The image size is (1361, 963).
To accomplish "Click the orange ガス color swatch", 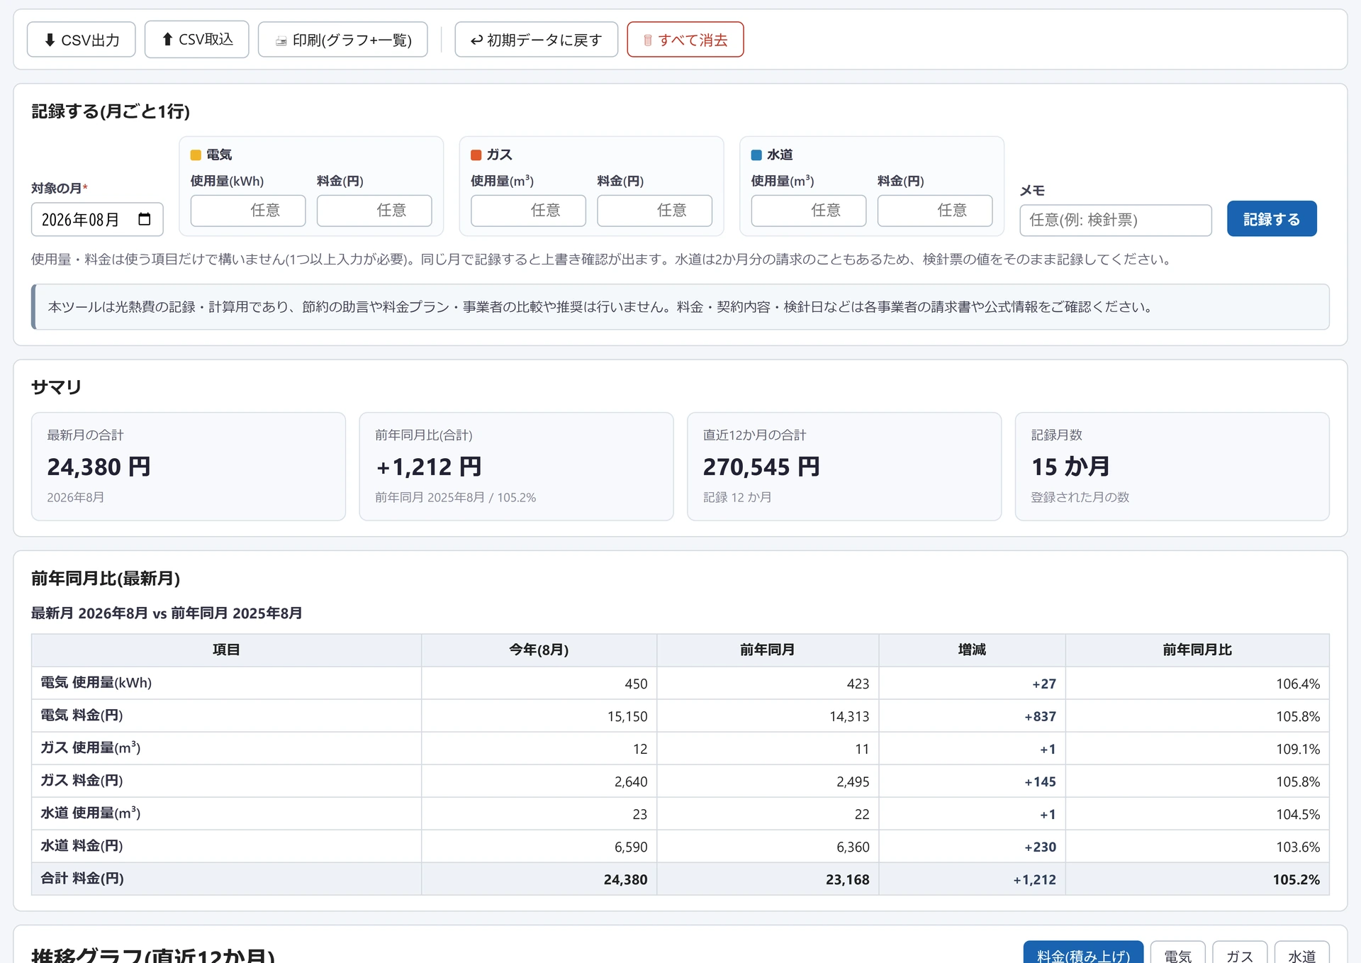I will click(476, 155).
